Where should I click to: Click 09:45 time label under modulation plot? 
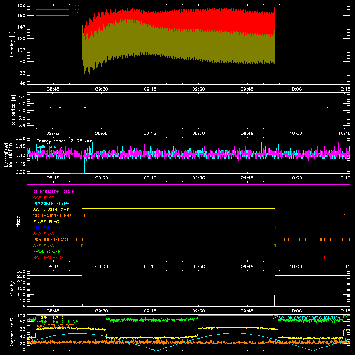click(x=247, y=178)
